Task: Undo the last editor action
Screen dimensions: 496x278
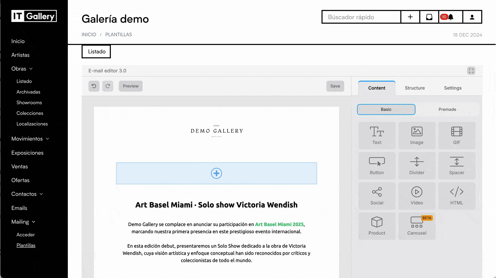Action: (94, 86)
